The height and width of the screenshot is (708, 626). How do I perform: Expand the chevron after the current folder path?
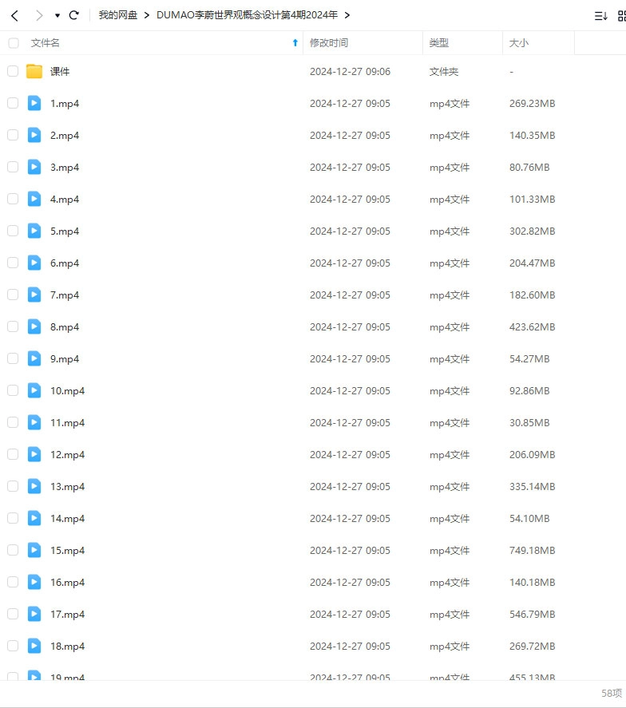point(347,15)
